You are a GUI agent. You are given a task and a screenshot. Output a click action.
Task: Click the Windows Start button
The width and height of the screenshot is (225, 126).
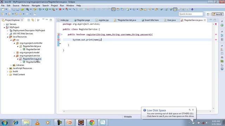pyautogui.click(x=5, y=122)
